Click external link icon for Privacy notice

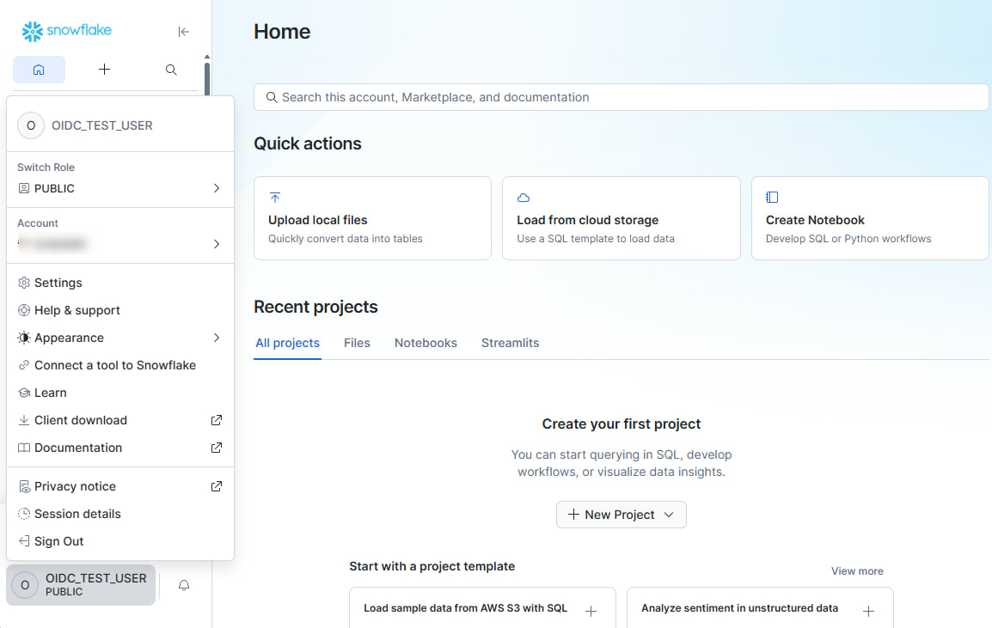[x=217, y=486]
